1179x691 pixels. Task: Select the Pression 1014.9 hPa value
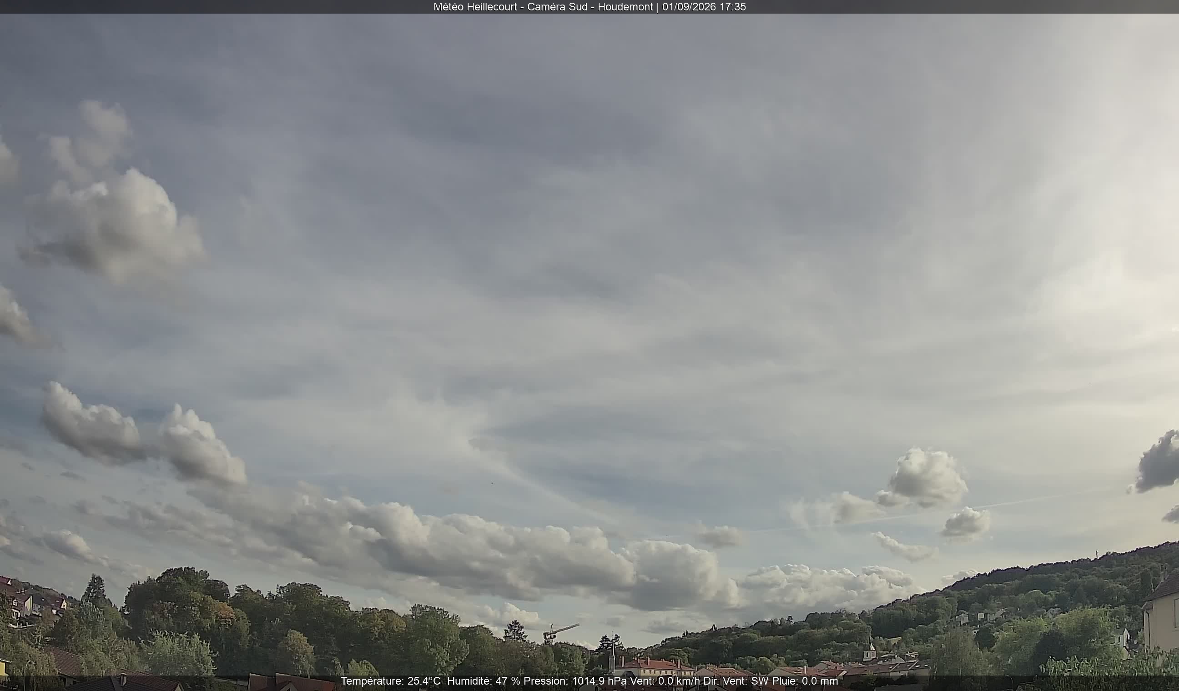click(x=575, y=681)
